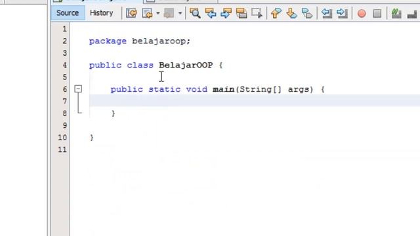Click the 'main' method name
Image resolution: width=420 pixels, height=236 pixels.
(x=223, y=89)
